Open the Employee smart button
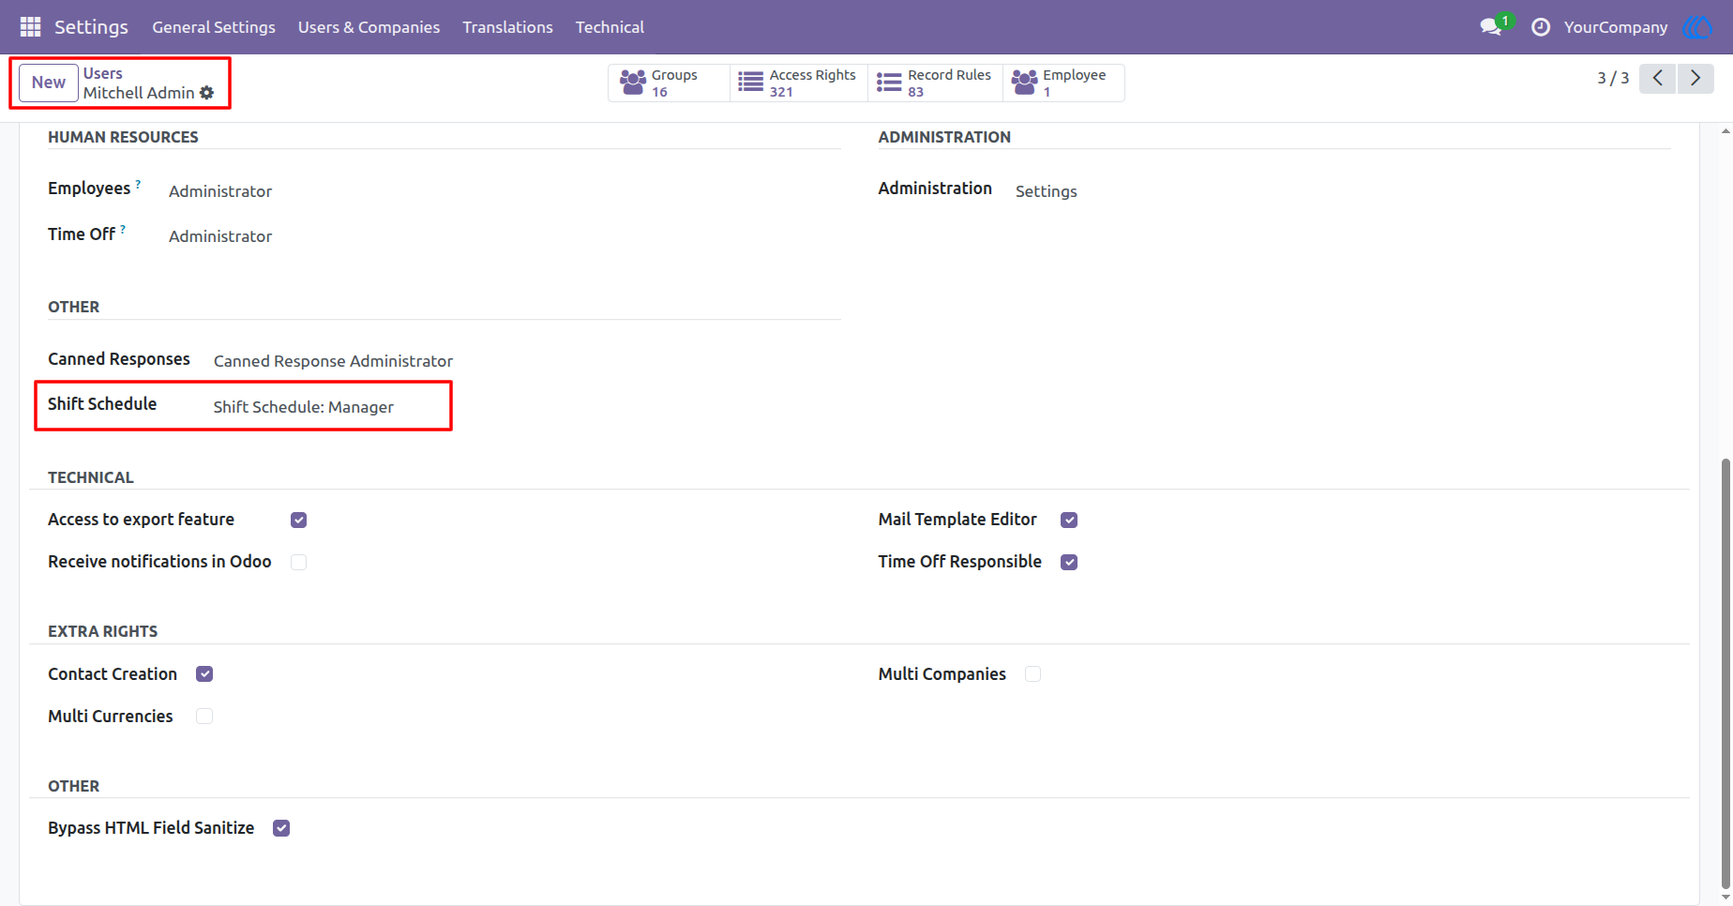 pos(1063,83)
